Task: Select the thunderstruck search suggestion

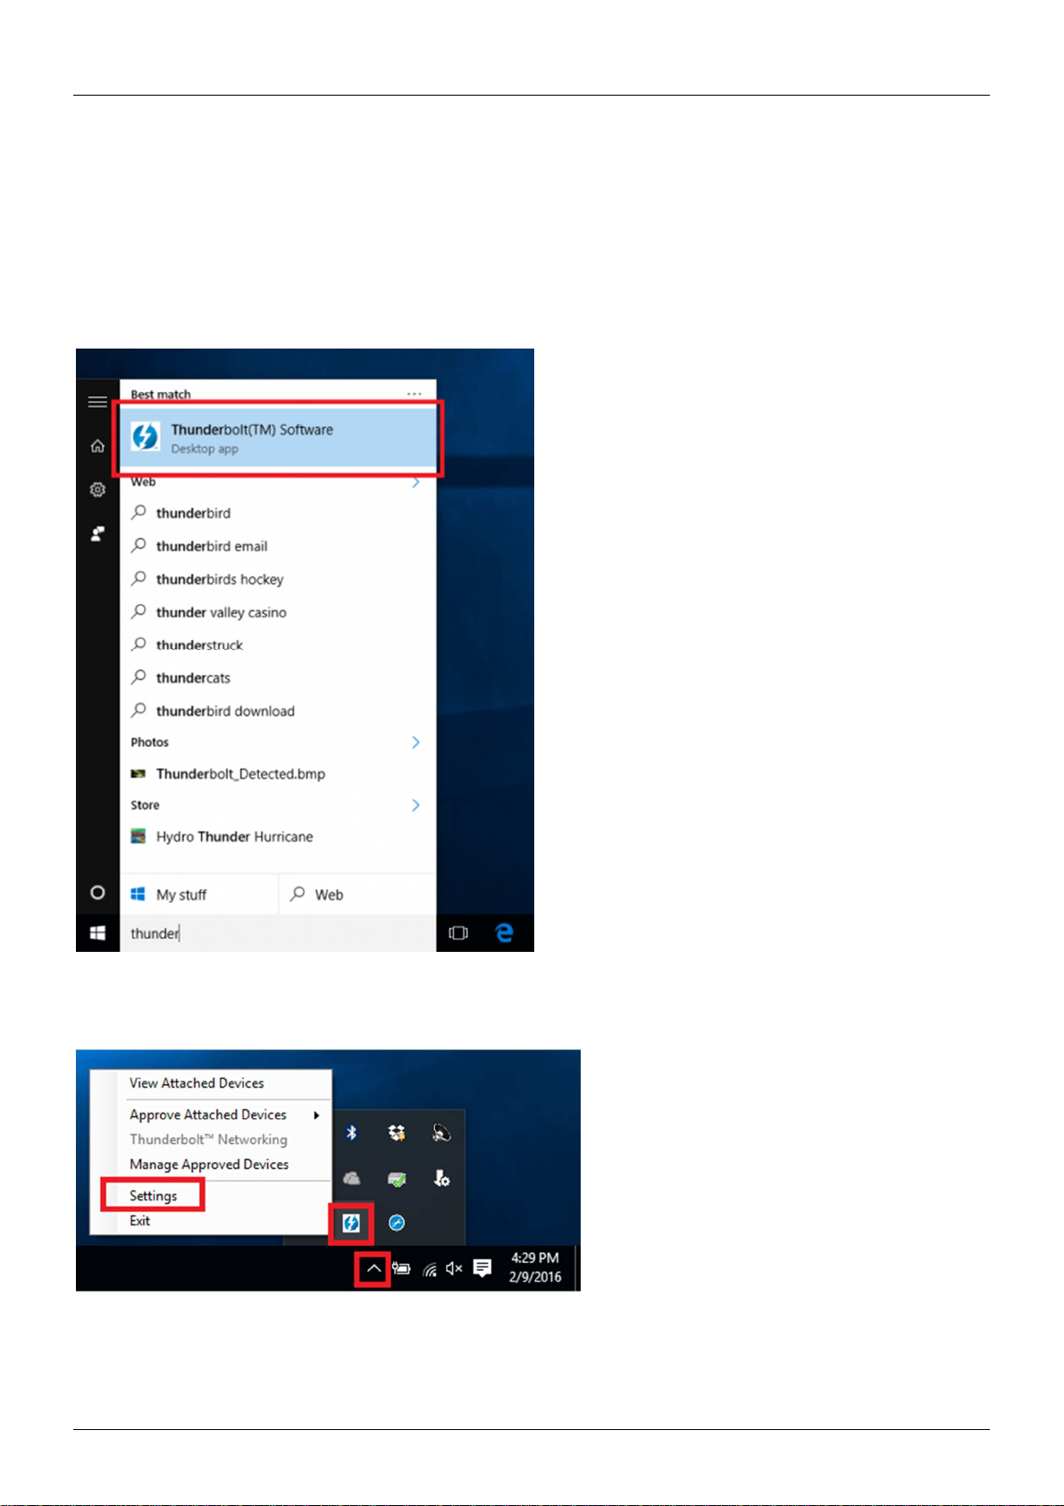Action: (x=278, y=645)
